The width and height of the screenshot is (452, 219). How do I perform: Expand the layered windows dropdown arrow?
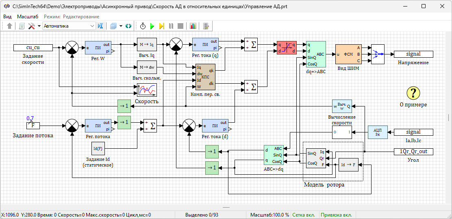click(121, 26)
